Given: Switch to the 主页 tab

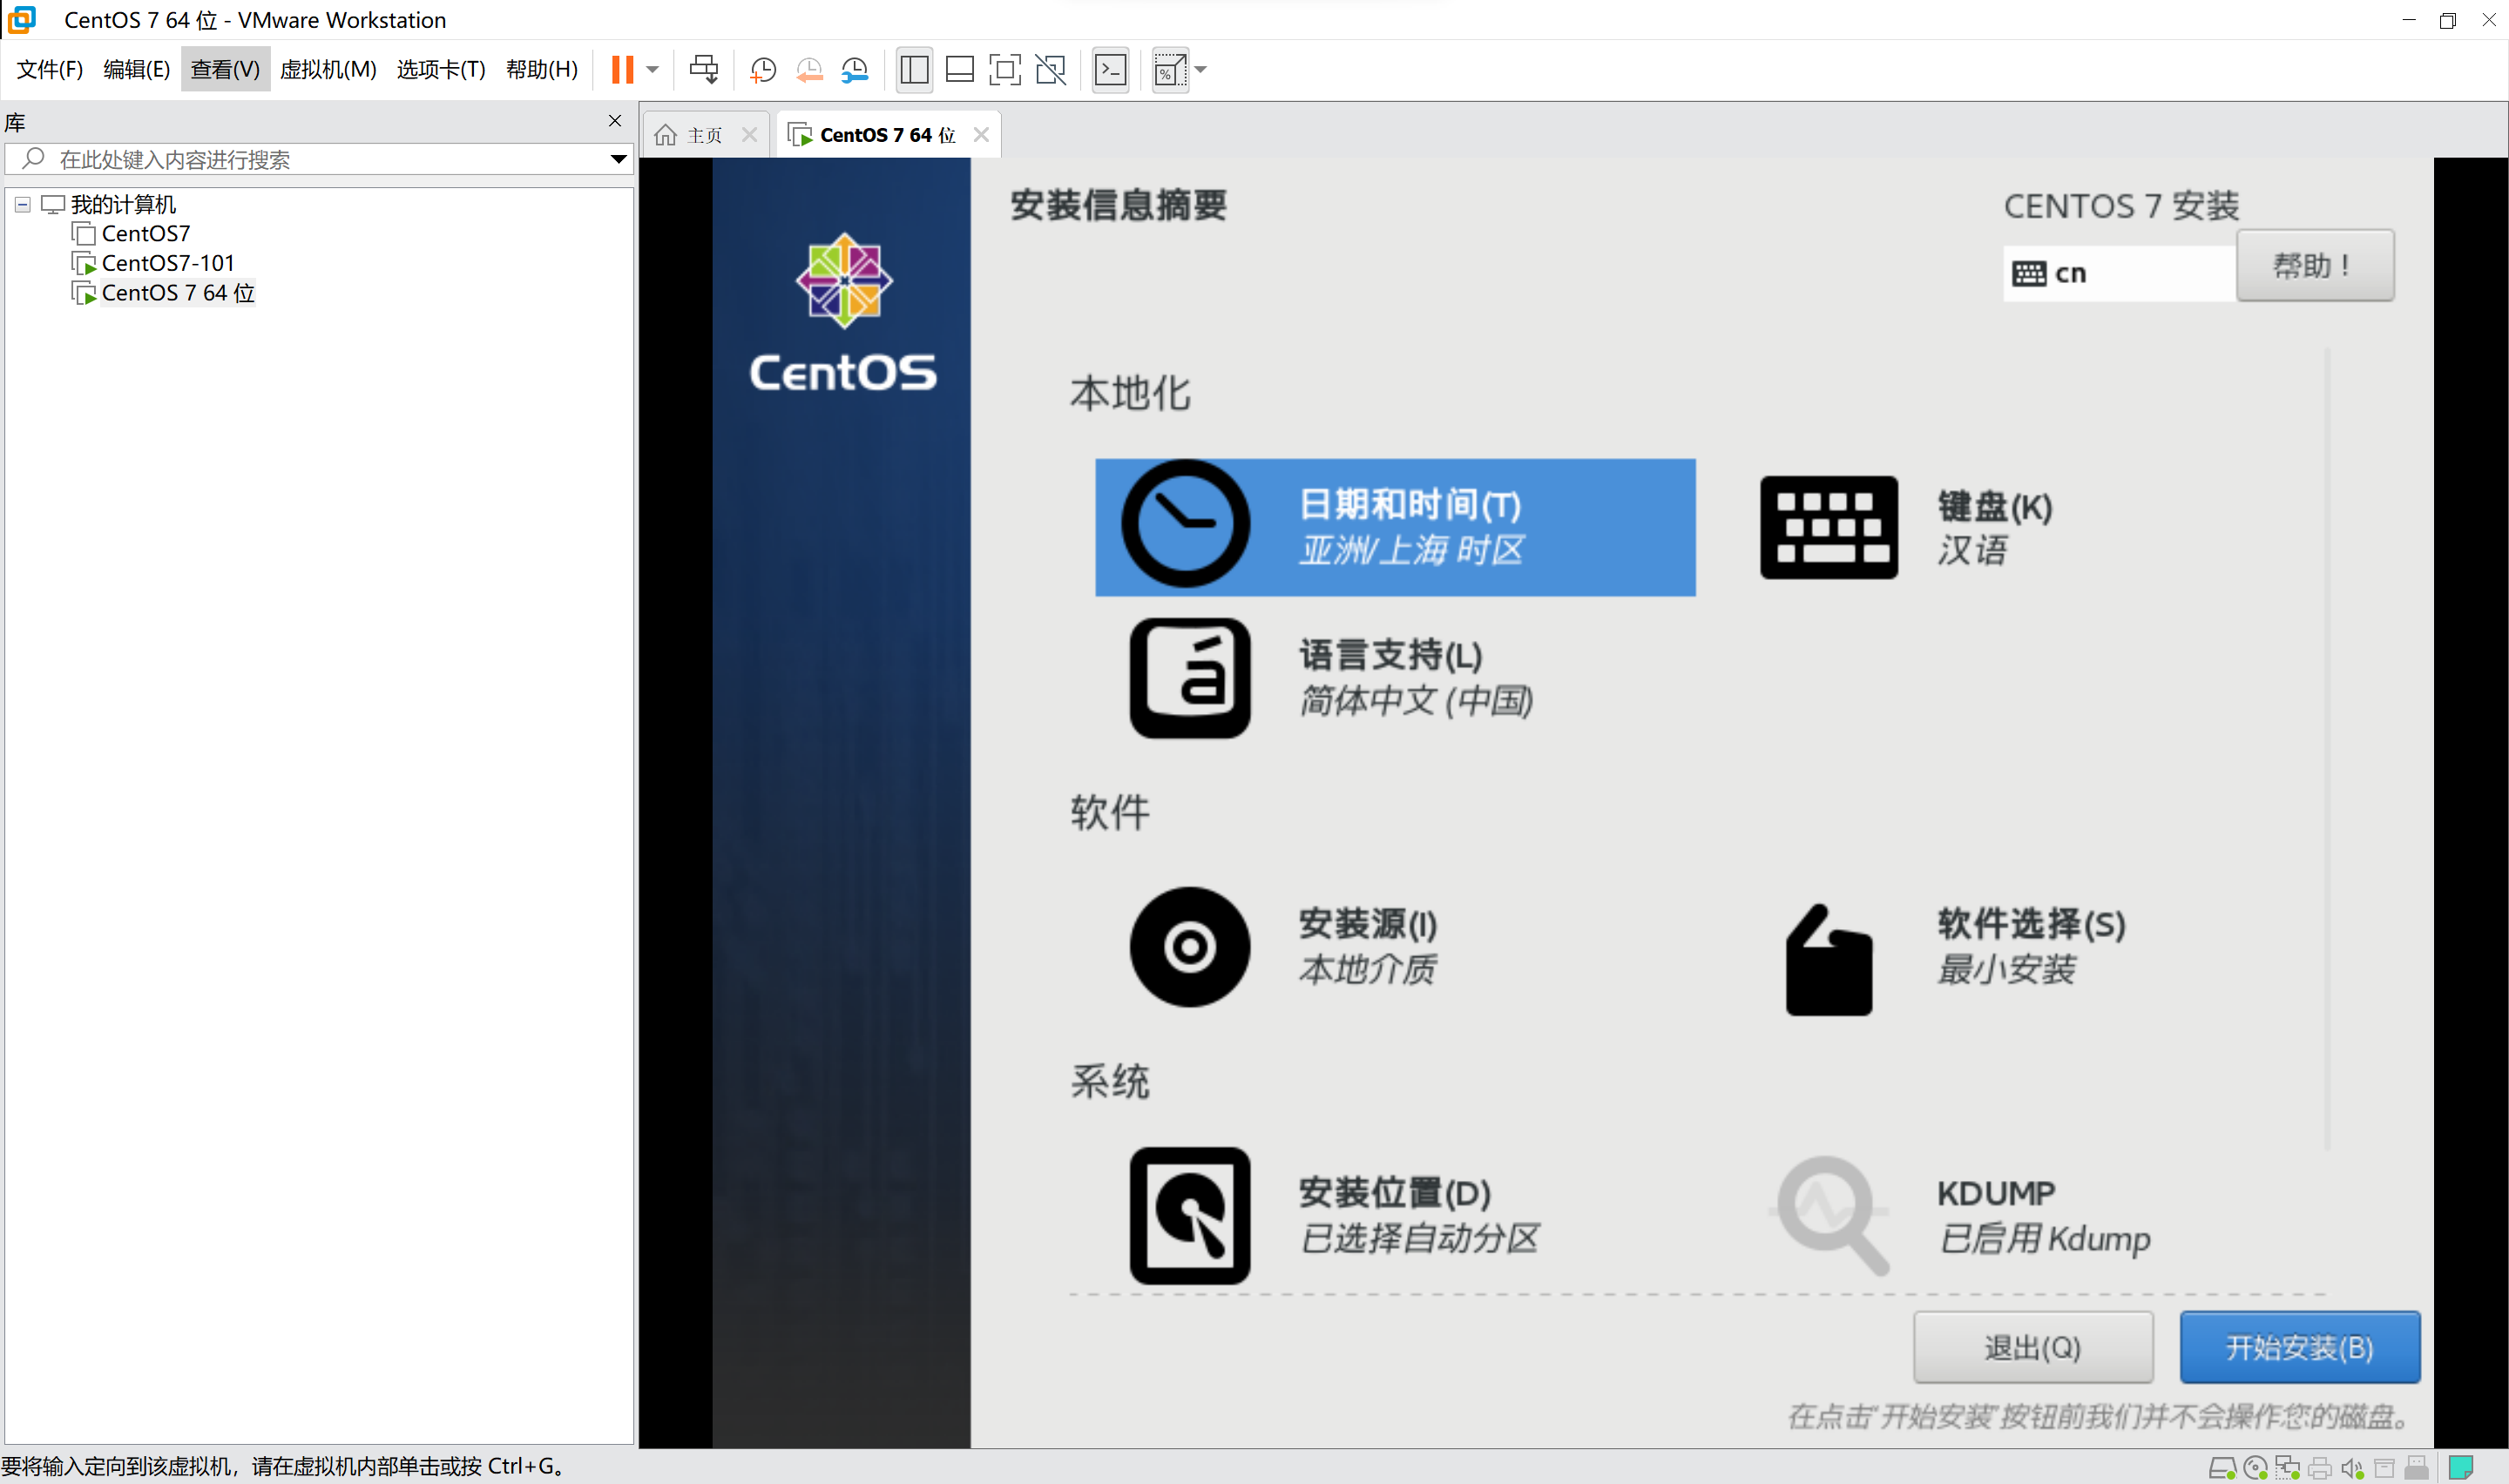Looking at the screenshot, I should pyautogui.click(x=704, y=135).
